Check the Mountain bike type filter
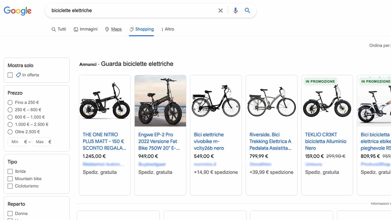The width and height of the screenshot is (391, 220). (10, 179)
